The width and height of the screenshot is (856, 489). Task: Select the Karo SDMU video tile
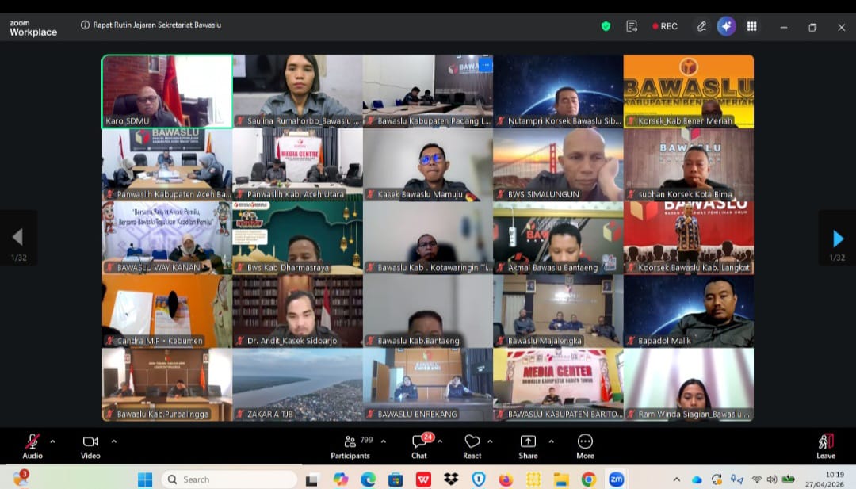167,91
